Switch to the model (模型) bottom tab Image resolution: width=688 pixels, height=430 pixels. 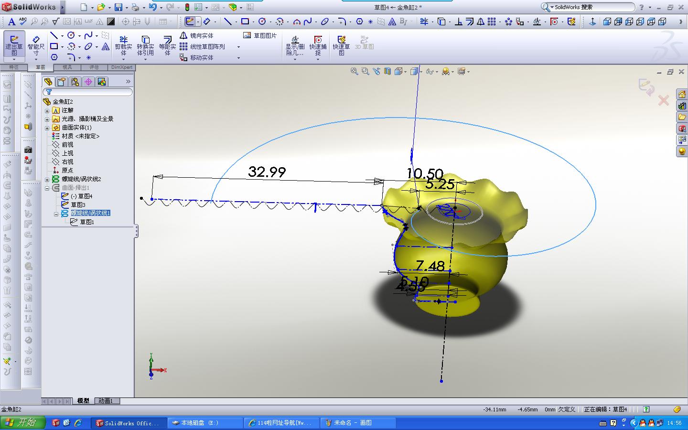point(83,401)
